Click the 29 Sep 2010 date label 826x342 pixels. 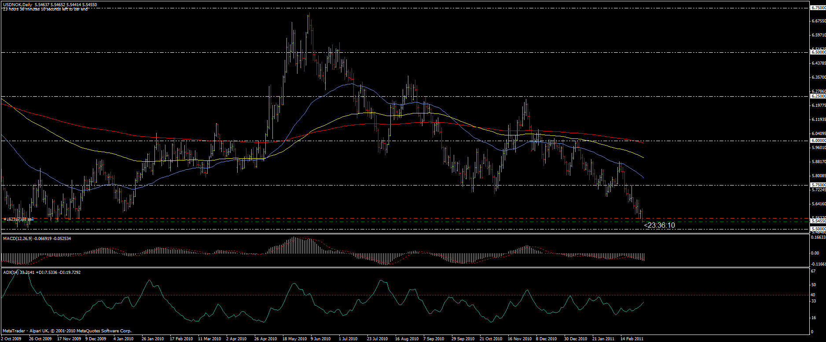tap(463, 339)
